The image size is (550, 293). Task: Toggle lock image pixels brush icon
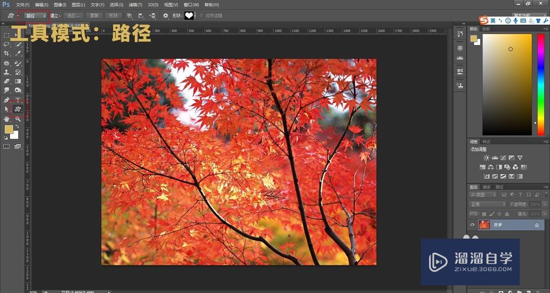coord(492,214)
